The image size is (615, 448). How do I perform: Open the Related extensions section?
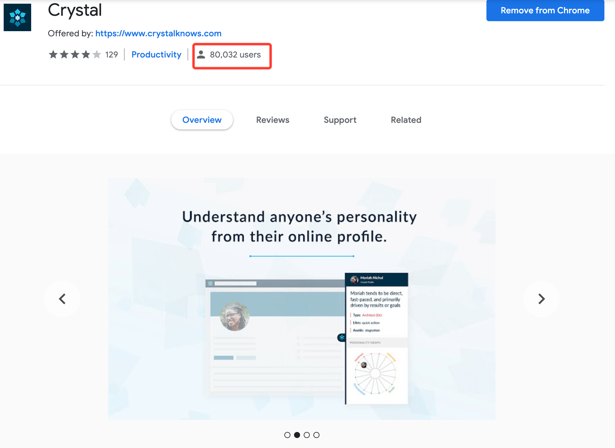406,120
